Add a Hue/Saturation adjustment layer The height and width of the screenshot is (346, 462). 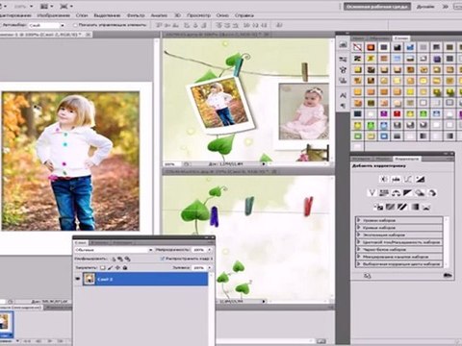click(x=384, y=193)
